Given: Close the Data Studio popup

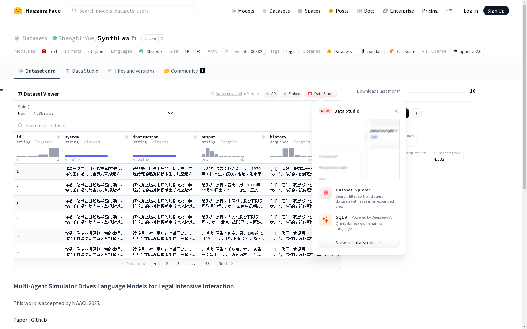Looking at the screenshot, I should tap(396, 111).
